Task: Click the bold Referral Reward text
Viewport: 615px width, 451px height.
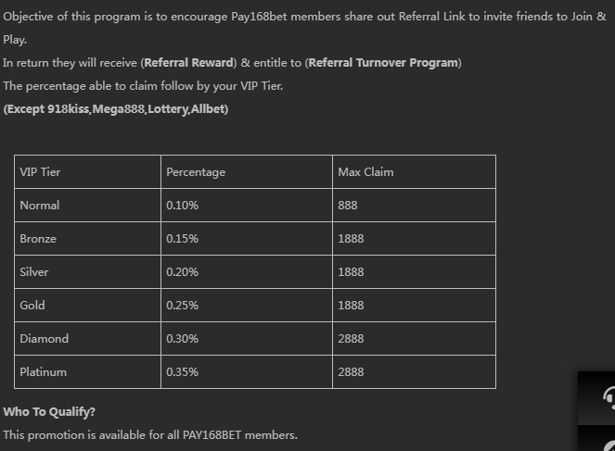Action: [188, 63]
